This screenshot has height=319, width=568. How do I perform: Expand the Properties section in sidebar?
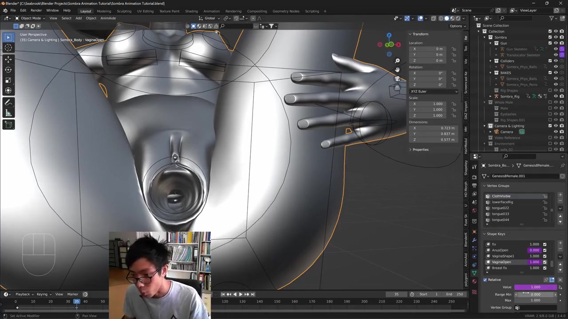click(420, 150)
